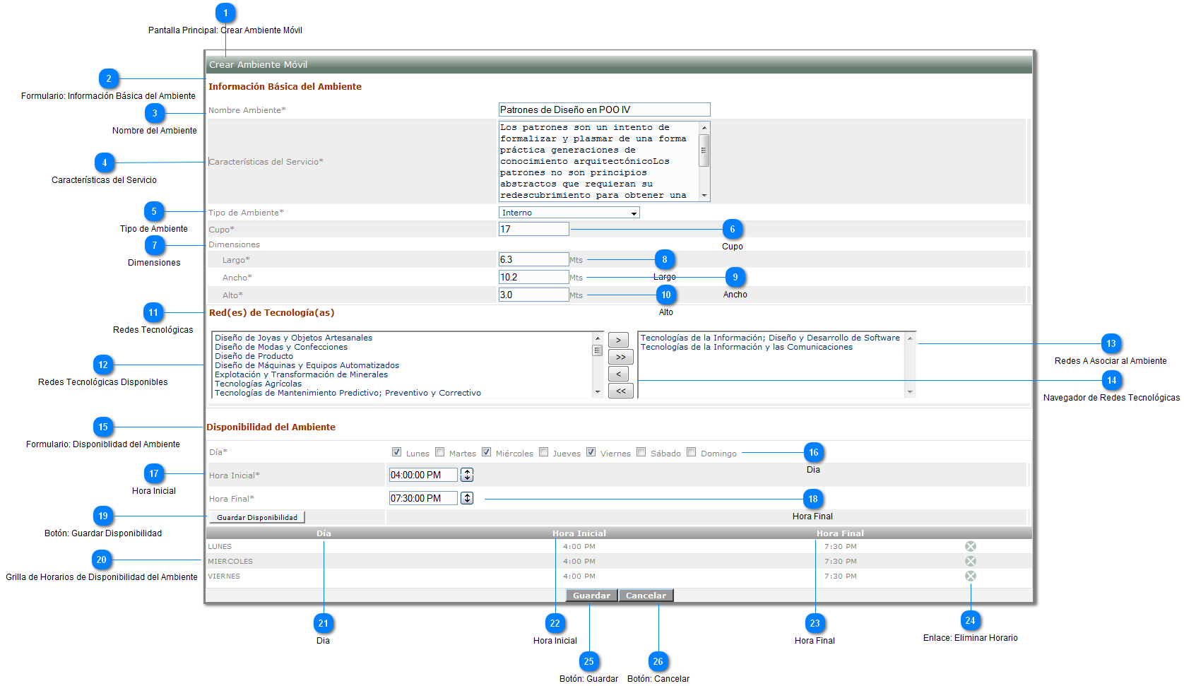Screen dimensions: 1184x686
Task: Click the Largo input field
Action: click(x=533, y=259)
